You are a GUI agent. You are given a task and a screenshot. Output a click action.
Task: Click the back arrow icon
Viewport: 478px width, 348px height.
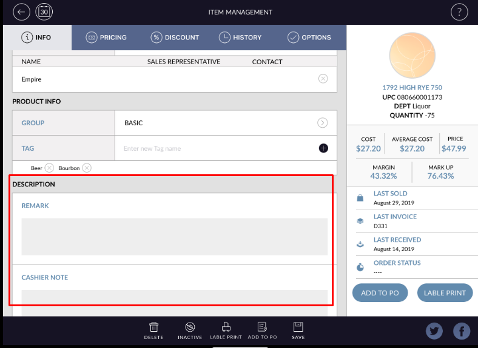point(22,11)
